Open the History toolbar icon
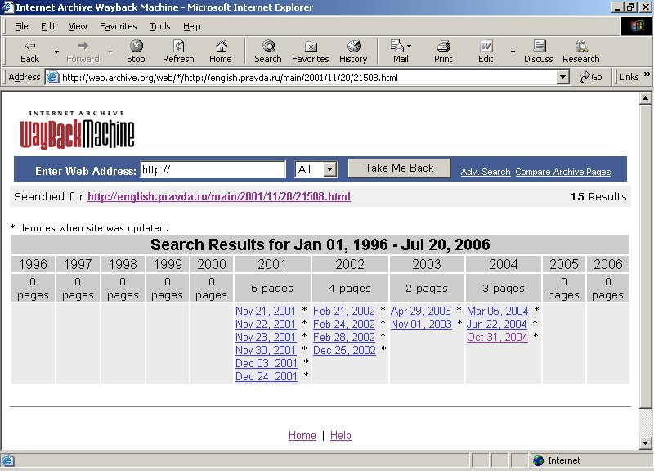654x471 pixels. pyautogui.click(x=353, y=46)
